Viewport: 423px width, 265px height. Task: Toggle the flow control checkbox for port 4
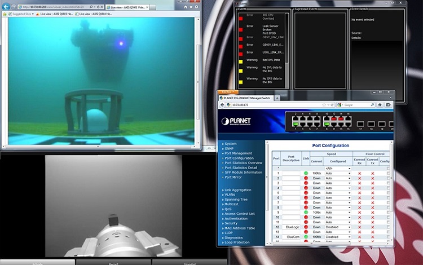pyautogui.click(x=388, y=188)
